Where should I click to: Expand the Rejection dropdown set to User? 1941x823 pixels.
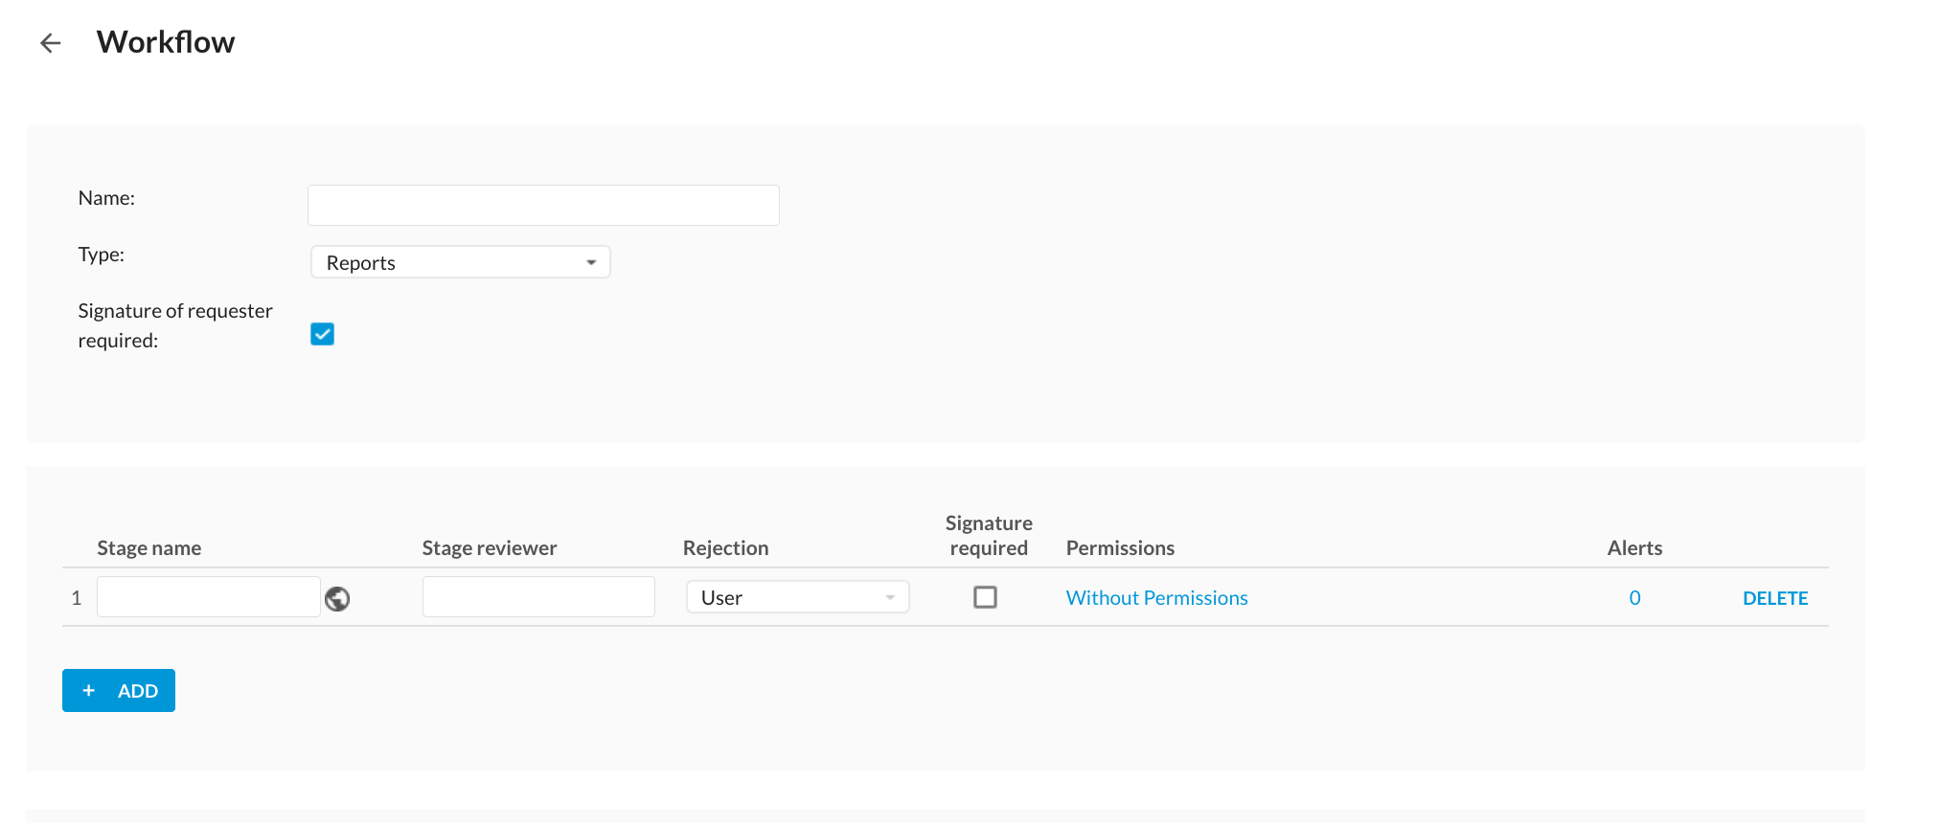(x=796, y=597)
